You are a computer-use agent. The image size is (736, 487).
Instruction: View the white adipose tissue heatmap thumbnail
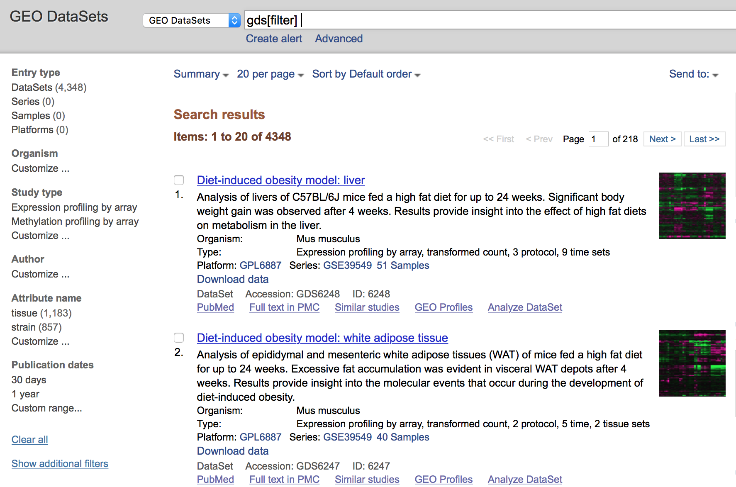tap(692, 363)
